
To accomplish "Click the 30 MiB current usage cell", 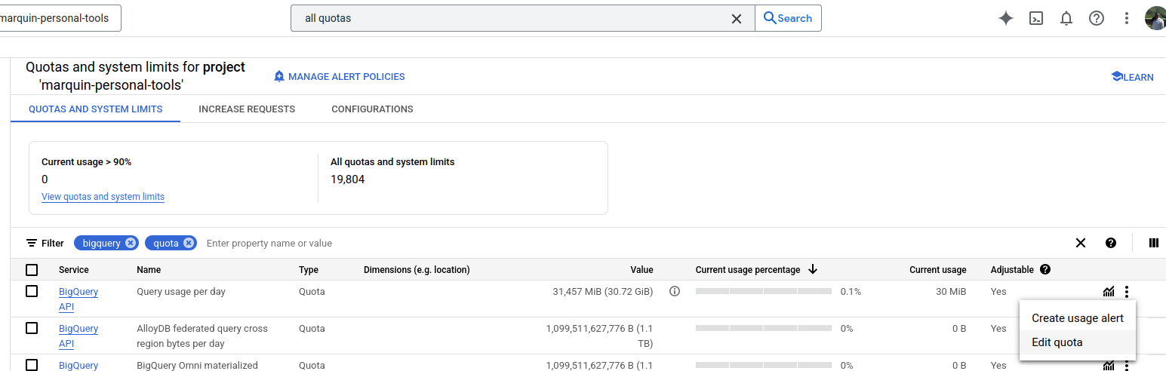I will (952, 291).
